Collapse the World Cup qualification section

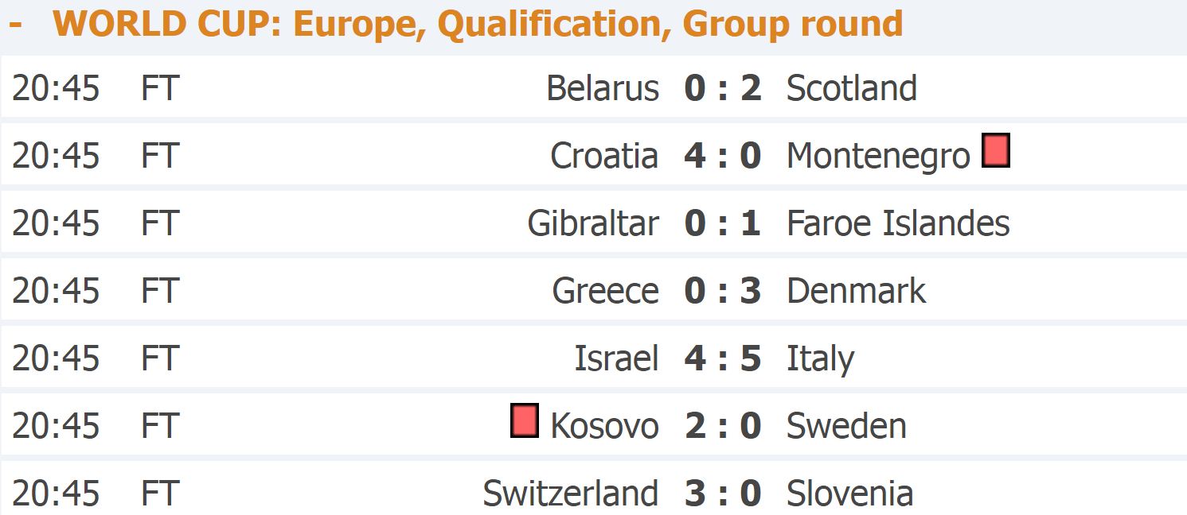click(x=15, y=24)
